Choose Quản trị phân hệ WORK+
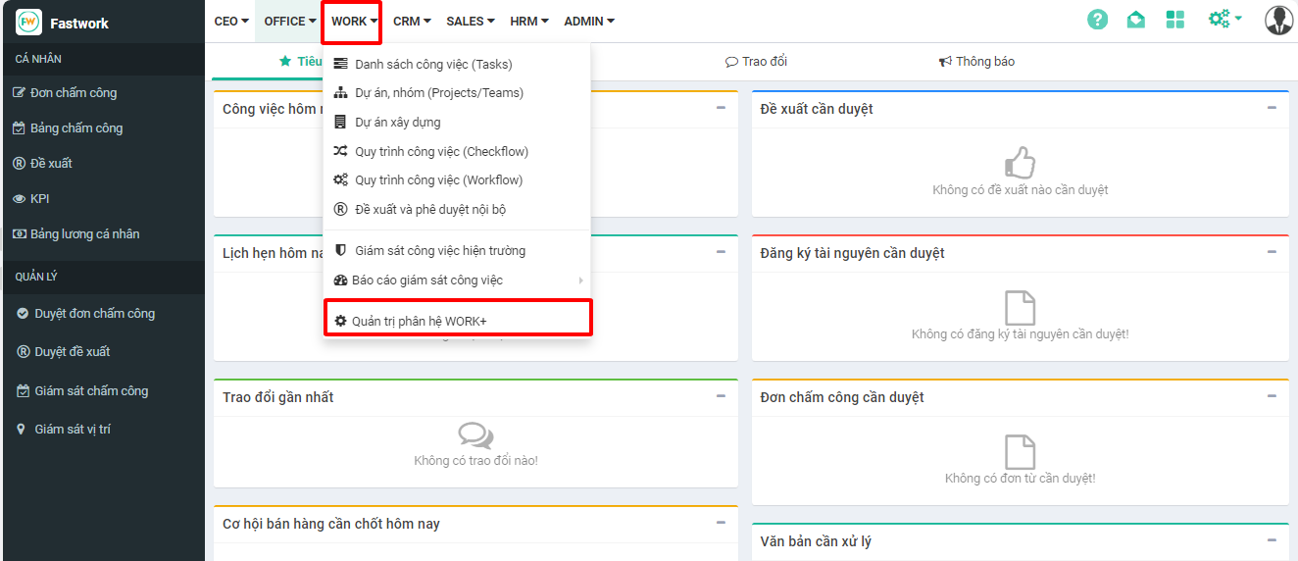The height and width of the screenshot is (561, 1298). [420, 321]
